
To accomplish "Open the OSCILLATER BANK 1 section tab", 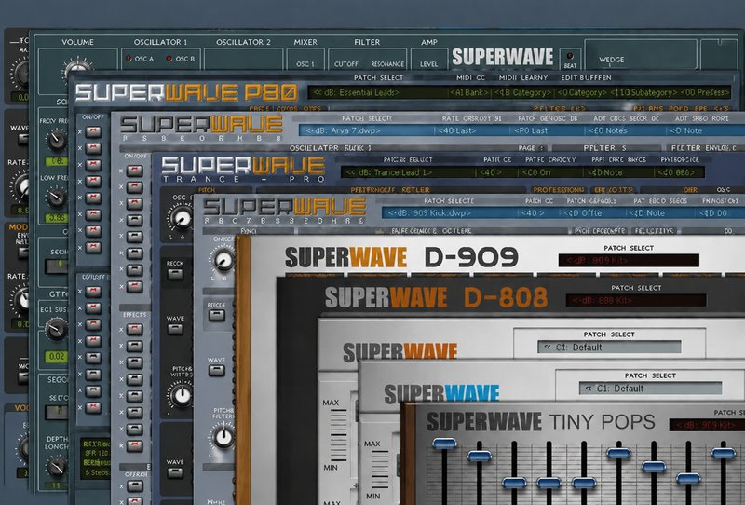I will (x=330, y=148).
